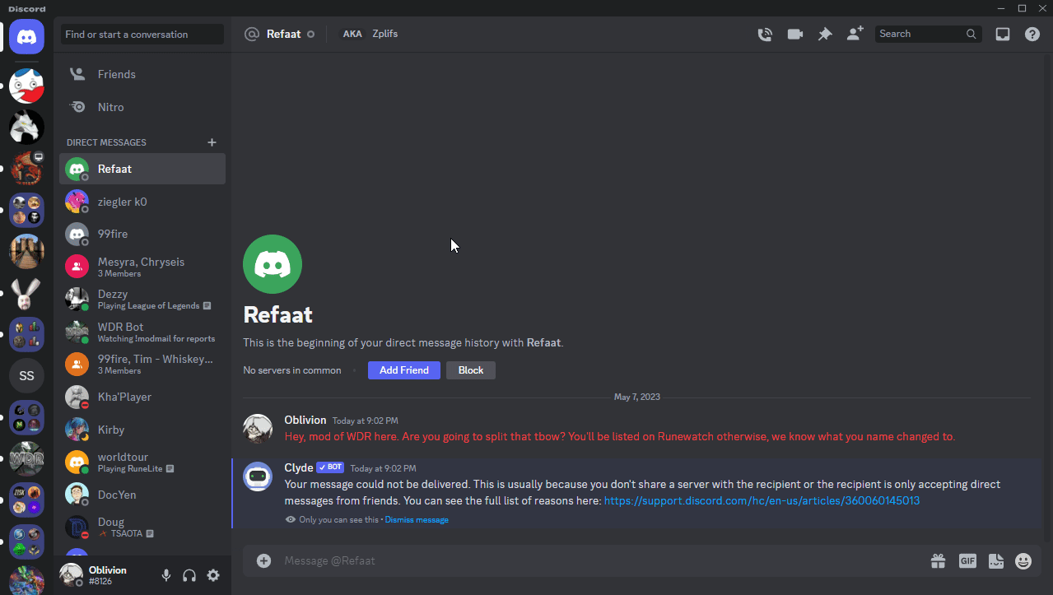The height and width of the screenshot is (595, 1053).
Task: Open the Friends tab
Action: click(x=116, y=74)
